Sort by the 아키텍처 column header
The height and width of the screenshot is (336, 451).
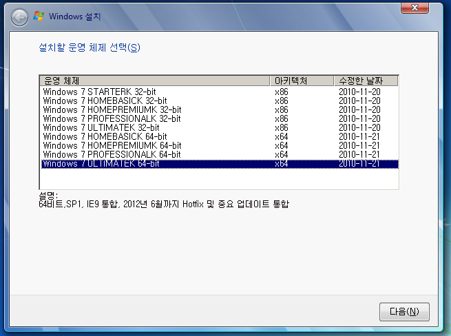pyautogui.click(x=302, y=81)
